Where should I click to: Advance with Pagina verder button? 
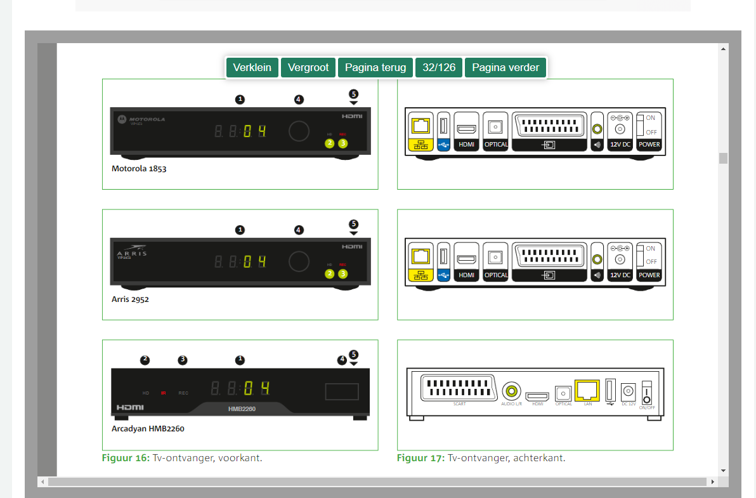[x=505, y=67]
